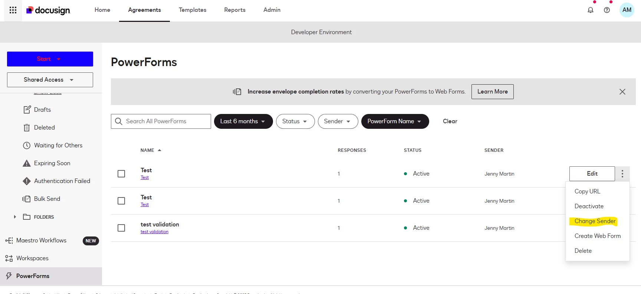Image resolution: width=641 pixels, height=294 pixels.
Task: Open the AM user avatar menu
Action: pyautogui.click(x=627, y=10)
